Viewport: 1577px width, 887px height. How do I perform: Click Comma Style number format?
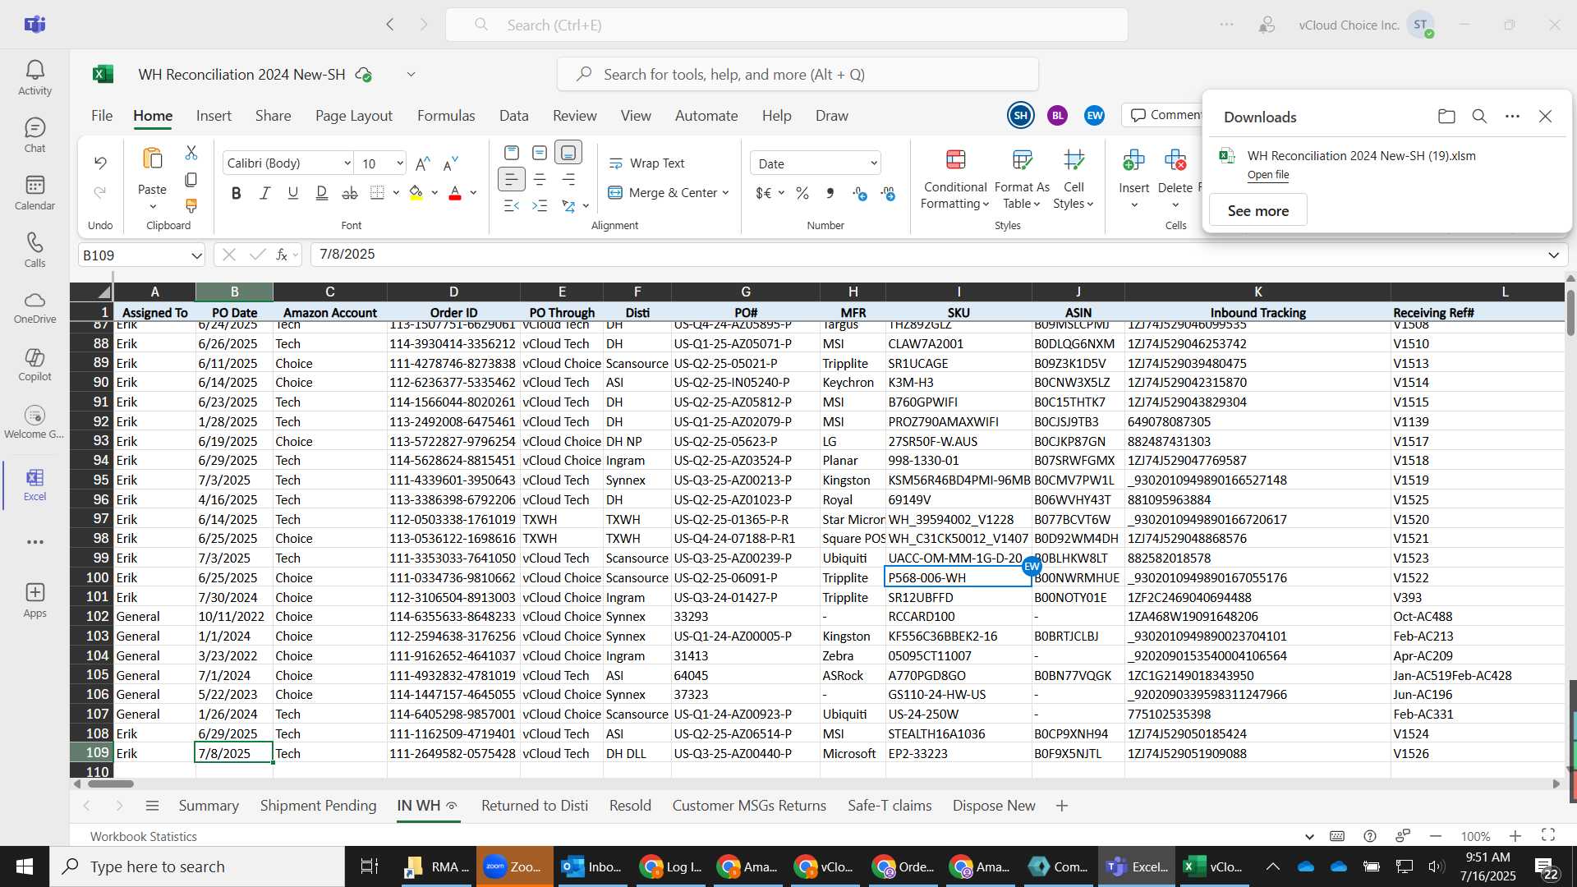830,193
